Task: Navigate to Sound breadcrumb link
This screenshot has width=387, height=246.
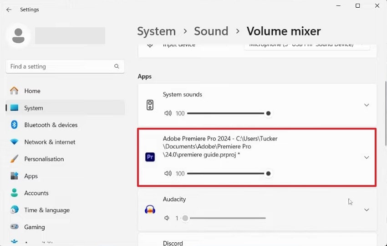Action: pyautogui.click(x=211, y=31)
